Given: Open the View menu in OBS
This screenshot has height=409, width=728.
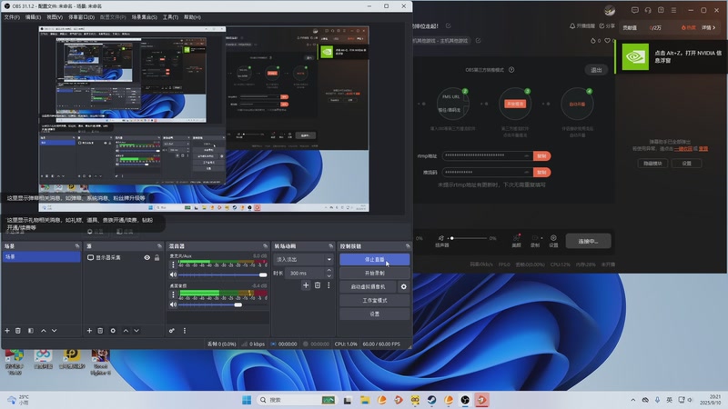Looking at the screenshot, I should coord(55,17).
